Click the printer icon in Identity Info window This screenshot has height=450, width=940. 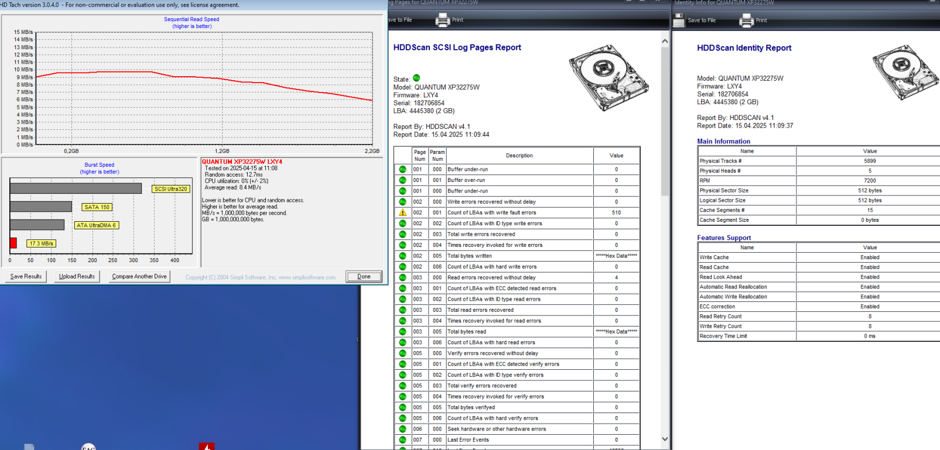(746, 20)
